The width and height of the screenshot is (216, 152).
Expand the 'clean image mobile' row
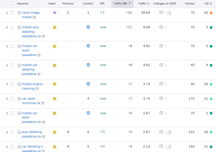[x=7, y=13]
